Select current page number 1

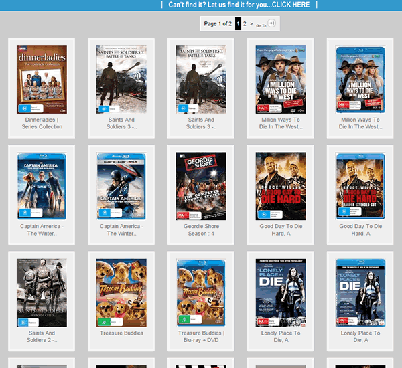click(238, 24)
